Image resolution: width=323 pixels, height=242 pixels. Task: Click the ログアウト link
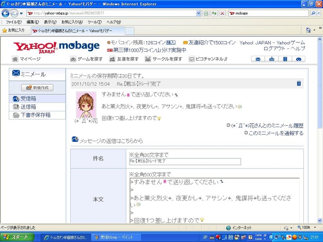pyautogui.click(x=275, y=48)
